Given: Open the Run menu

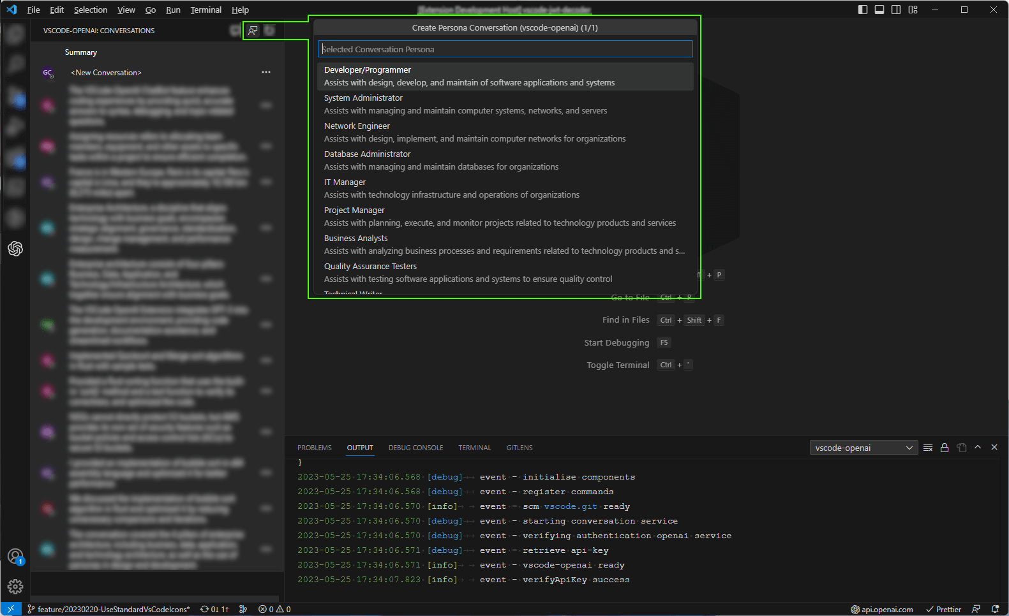Looking at the screenshot, I should point(173,10).
